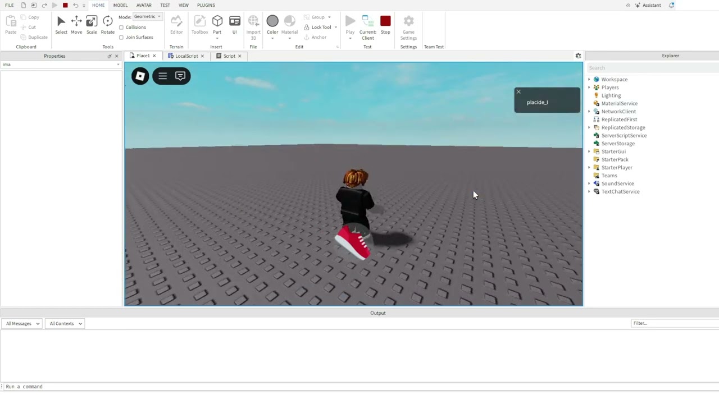Click the Current Client icon
The image size is (719, 404).
coord(368,21)
